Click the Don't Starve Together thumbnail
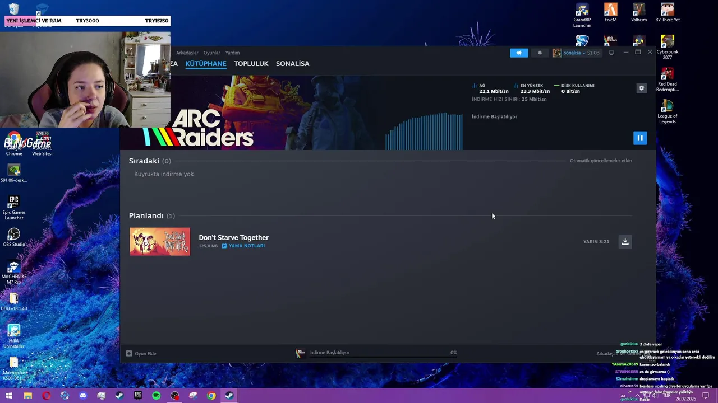 point(160,241)
